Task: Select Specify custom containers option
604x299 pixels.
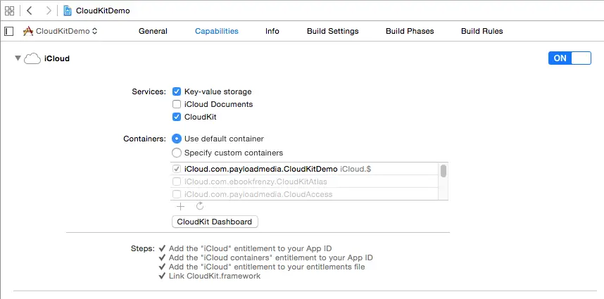Action: (x=177, y=153)
